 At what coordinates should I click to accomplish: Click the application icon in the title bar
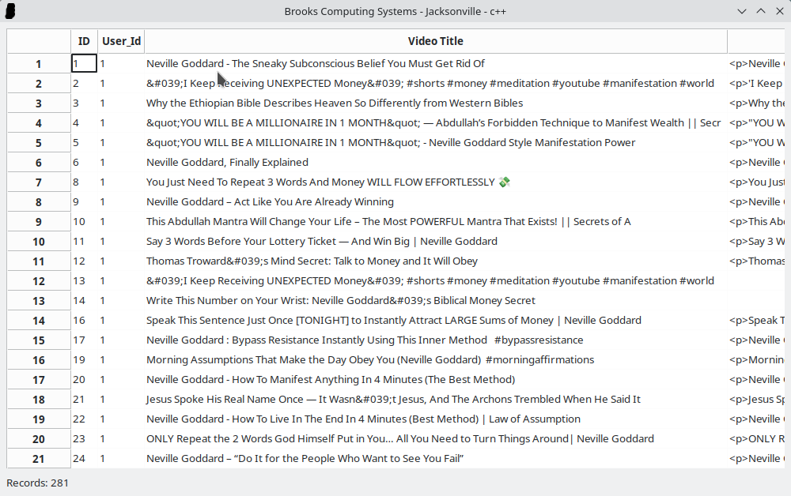coord(10,11)
